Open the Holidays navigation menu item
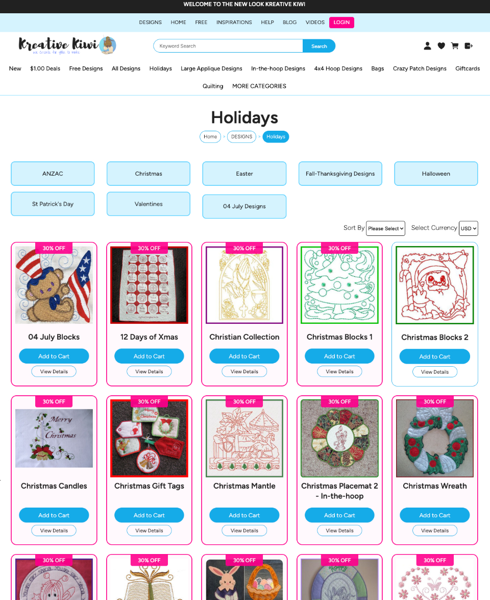This screenshot has height=600, width=490. (x=161, y=68)
